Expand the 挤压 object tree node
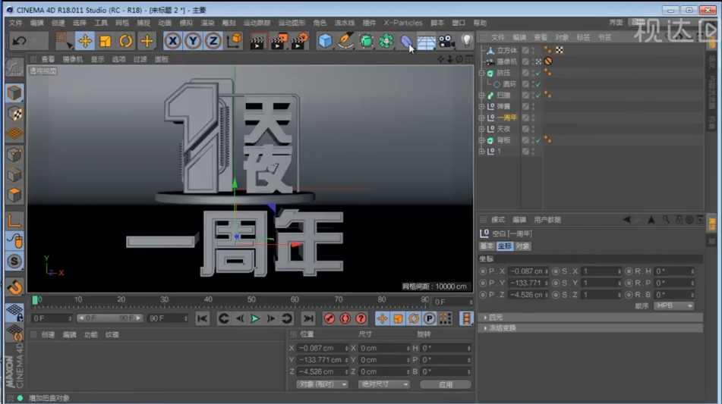Screen dimensions: 722x404 coord(481,73)
